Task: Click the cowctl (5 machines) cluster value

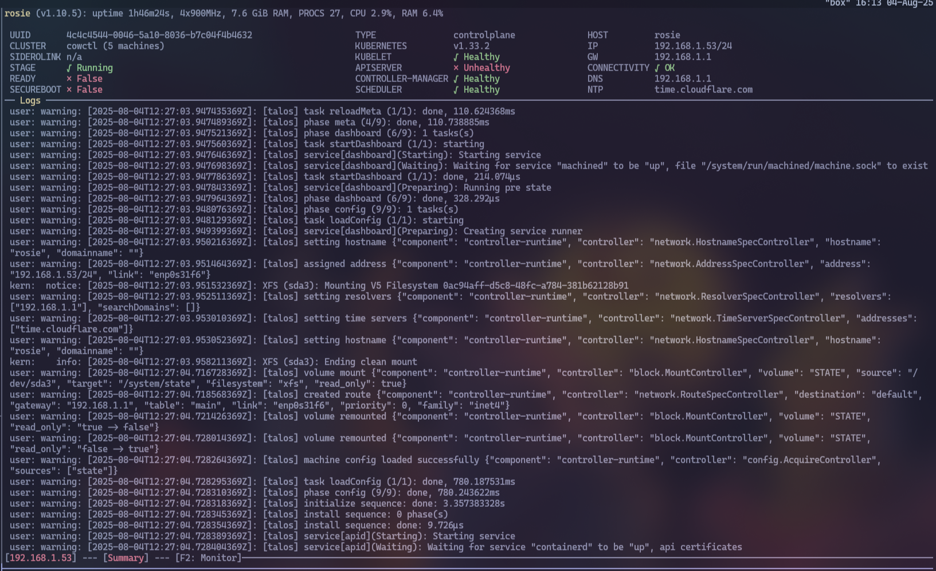Action: pos(115,46)
